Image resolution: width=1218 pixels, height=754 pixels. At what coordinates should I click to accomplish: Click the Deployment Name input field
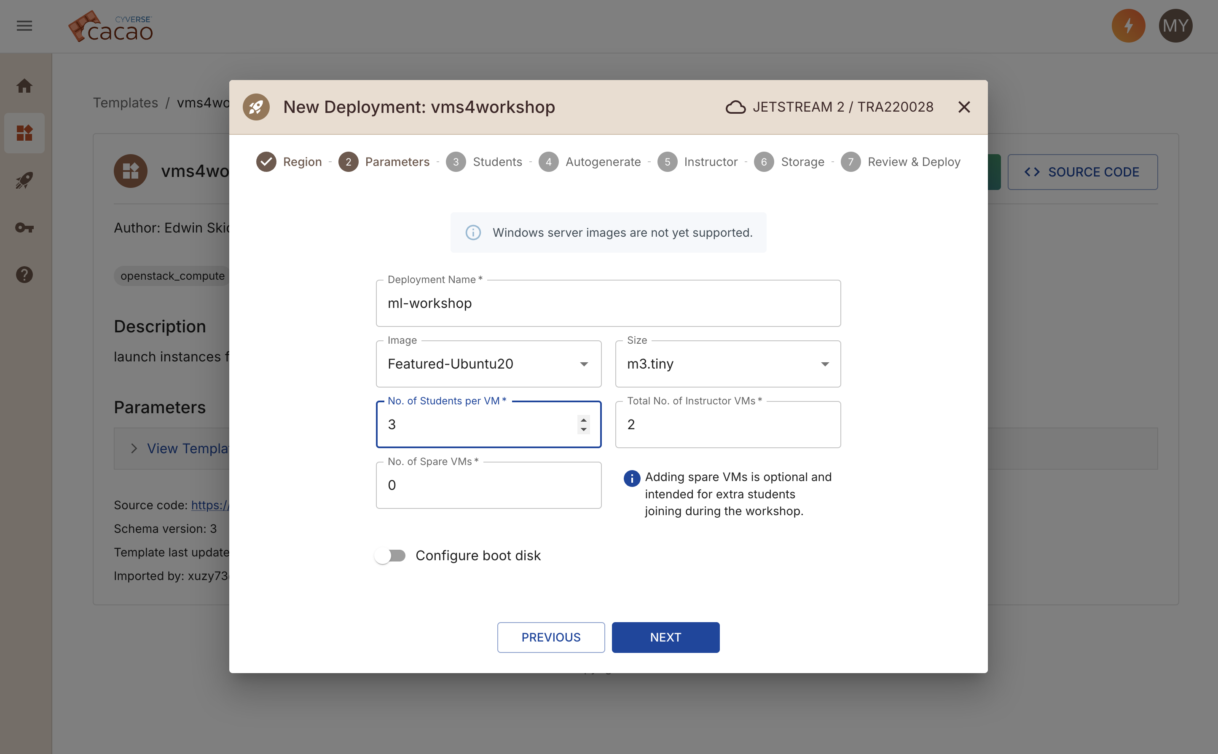609,302
